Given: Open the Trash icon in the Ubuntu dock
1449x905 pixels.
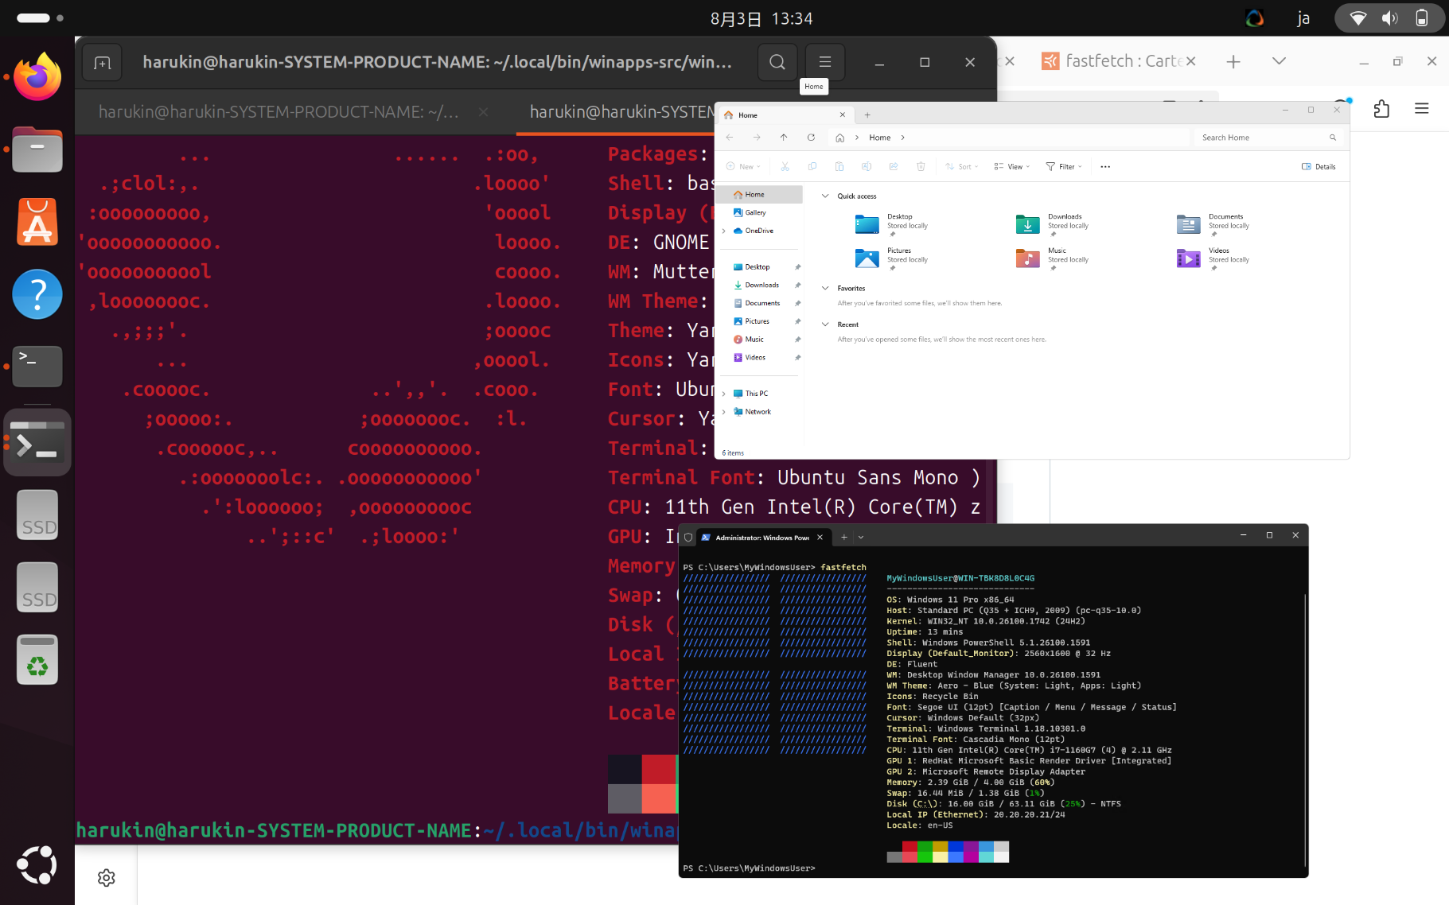Looking at the screenshot, I should coord(37,659).
